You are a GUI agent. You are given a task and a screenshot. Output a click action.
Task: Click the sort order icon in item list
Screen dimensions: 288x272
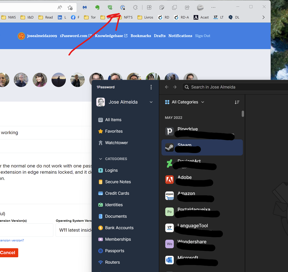(237, 102)
